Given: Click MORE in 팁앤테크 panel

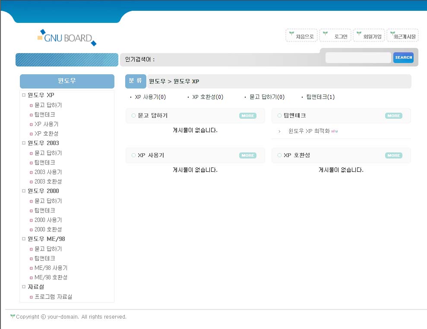Looking at the screenshot, I should click(393, 116).
